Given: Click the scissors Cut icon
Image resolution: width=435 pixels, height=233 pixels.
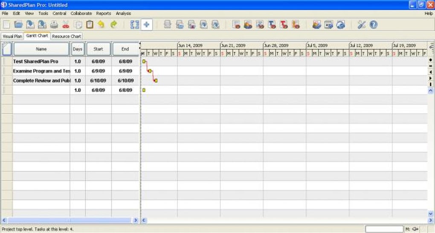Looking at the screenshot, I should coord(66,25).
